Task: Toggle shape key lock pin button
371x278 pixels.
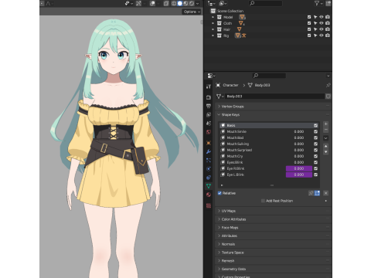Action: click(x=311, y=193)
